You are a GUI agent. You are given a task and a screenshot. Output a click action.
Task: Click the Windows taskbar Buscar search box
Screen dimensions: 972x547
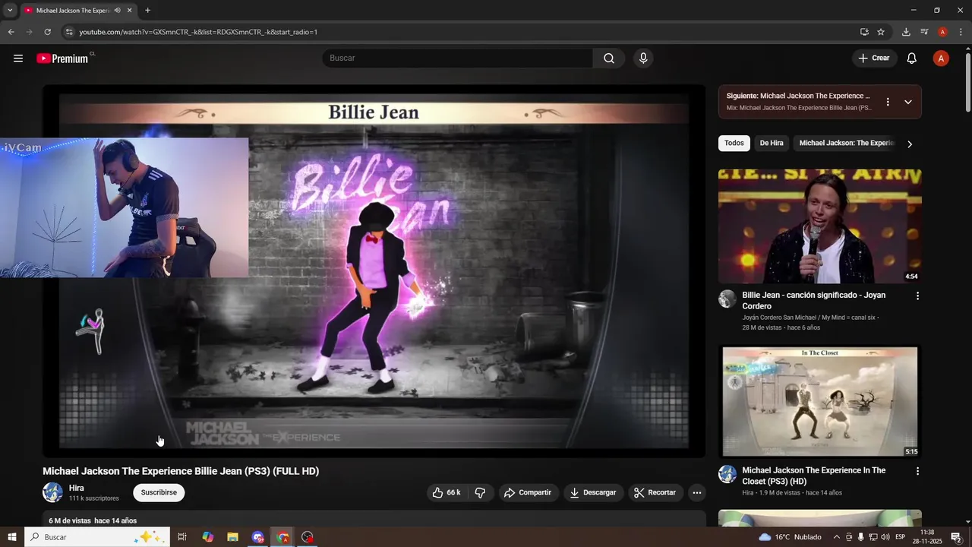[x=98, y=537]
